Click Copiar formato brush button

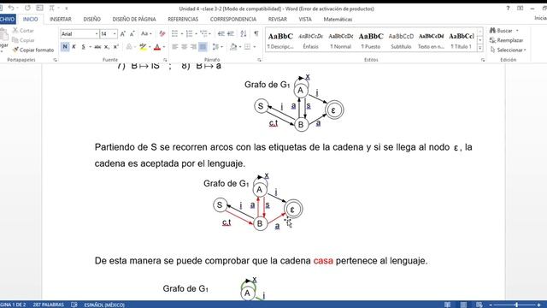point(33,50)
